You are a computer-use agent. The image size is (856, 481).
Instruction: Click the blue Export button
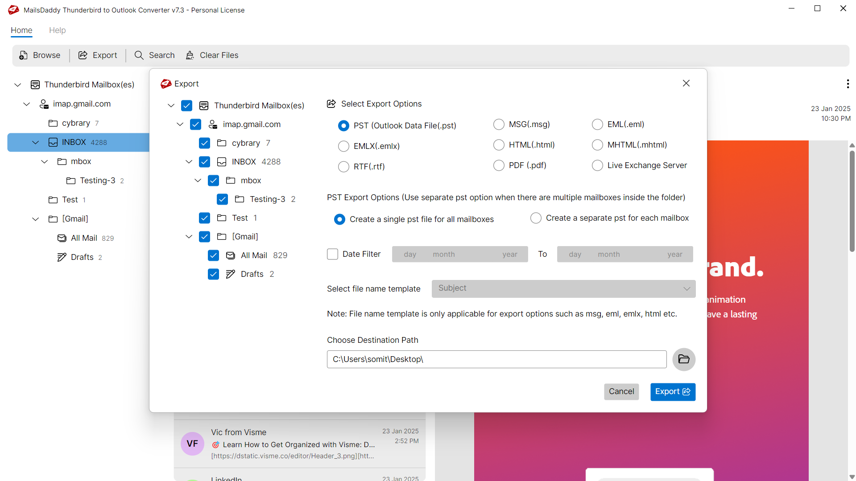coord(673,392)
